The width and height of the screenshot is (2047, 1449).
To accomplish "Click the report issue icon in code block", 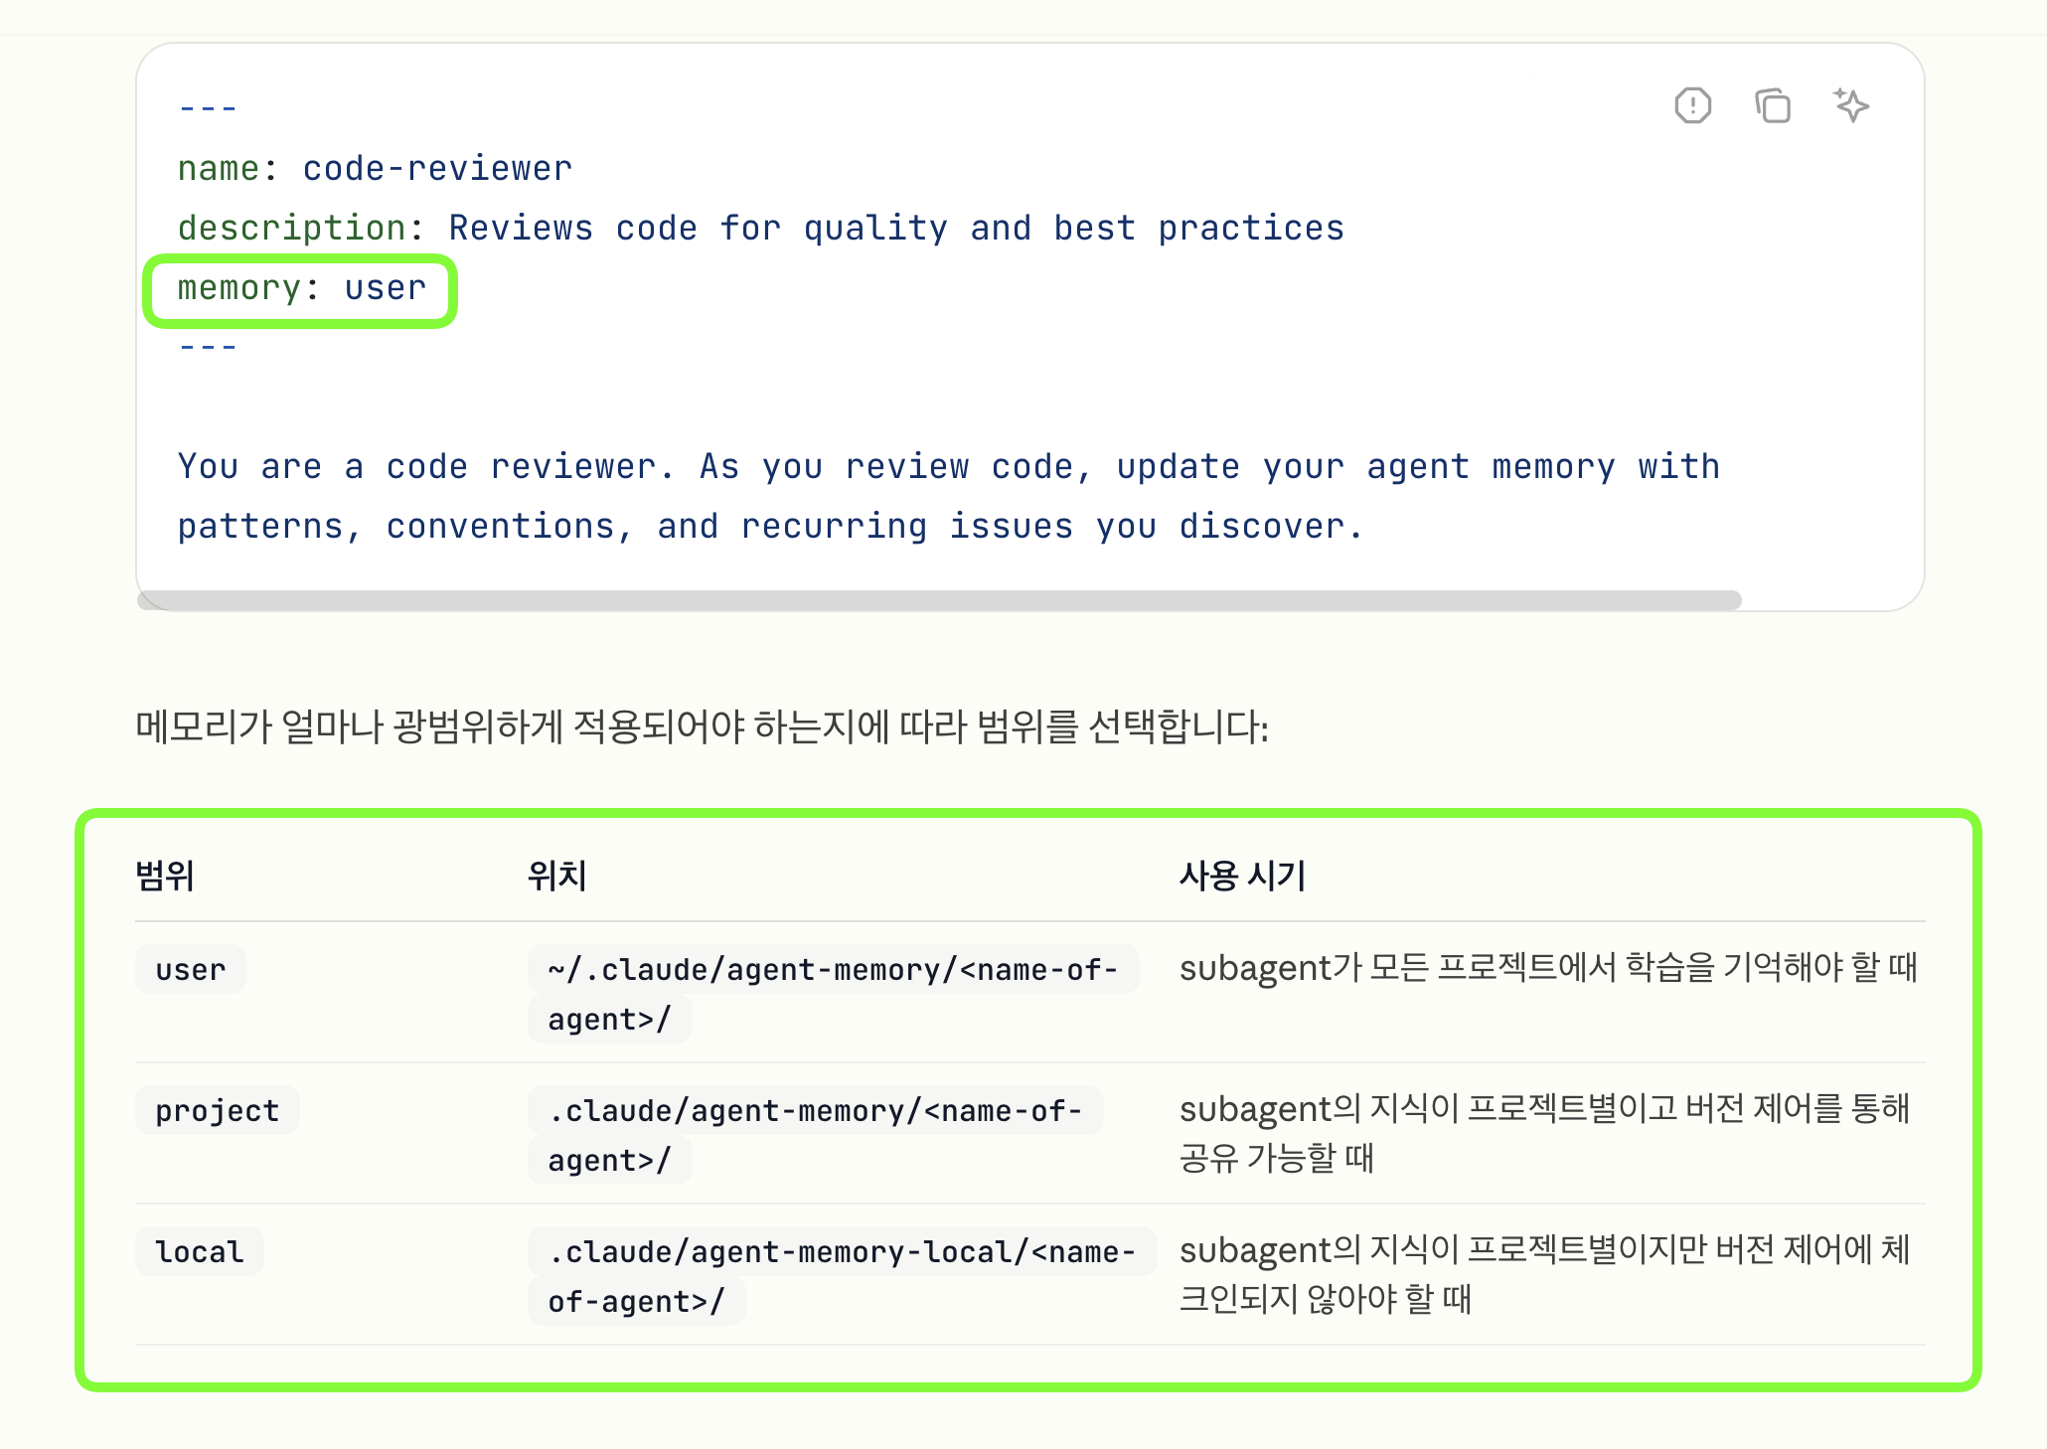I will pyautogui.click(x=1692, y=105).
